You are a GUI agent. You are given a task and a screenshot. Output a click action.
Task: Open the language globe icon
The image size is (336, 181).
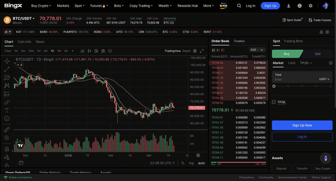[300, 6]
